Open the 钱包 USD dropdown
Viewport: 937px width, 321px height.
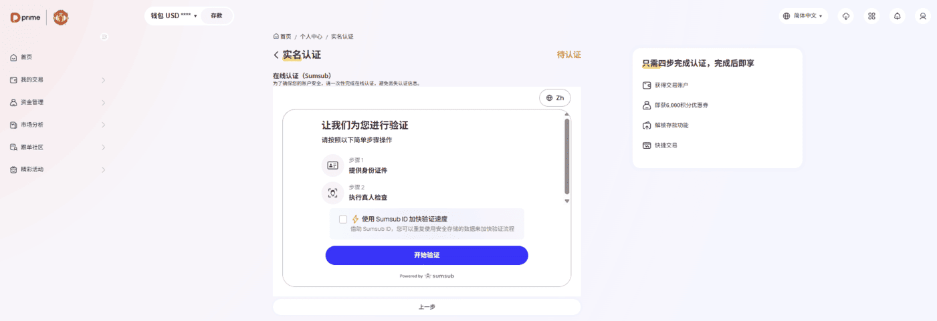[x=173, y=16]
